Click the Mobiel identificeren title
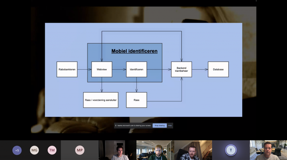 click(x=135, y=51)
